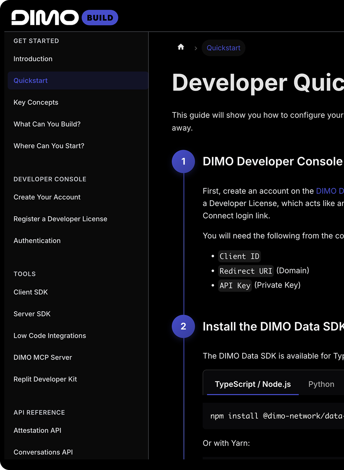Click the npm install command text
Screen dimensions: 344x470
[x=277, y=416]
